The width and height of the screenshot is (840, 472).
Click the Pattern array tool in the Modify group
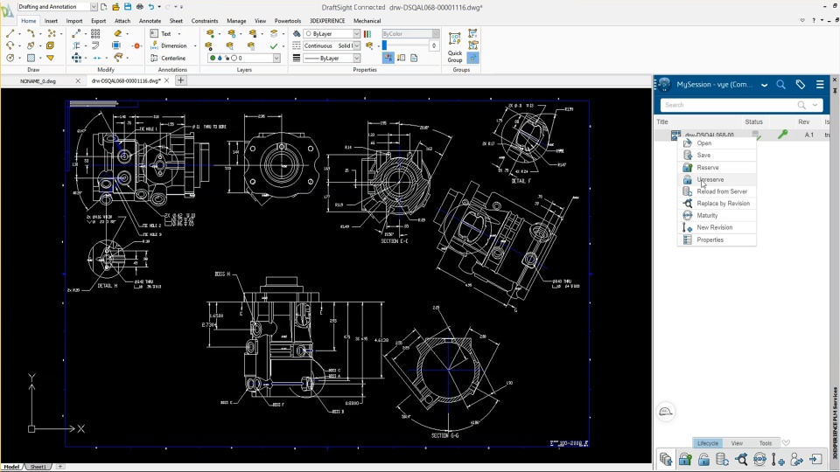[x=95, y=33]
